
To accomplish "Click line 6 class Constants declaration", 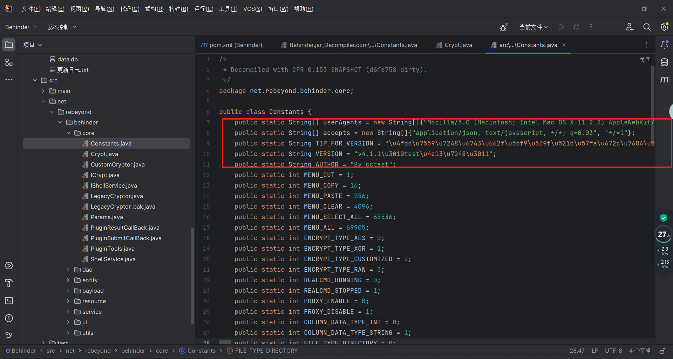I will (265, 112).
